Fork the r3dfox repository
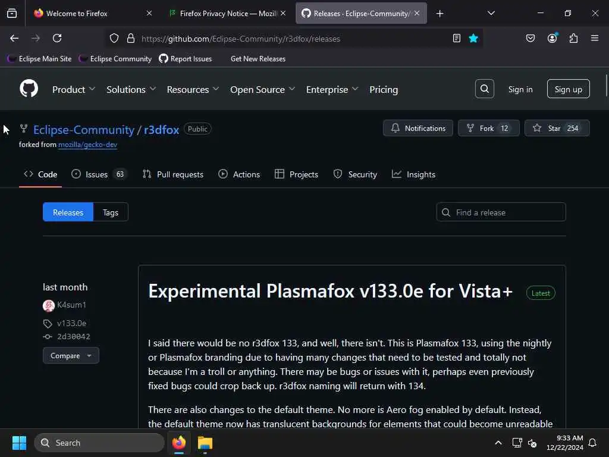The image size is (609, 457). coord(489,129)
